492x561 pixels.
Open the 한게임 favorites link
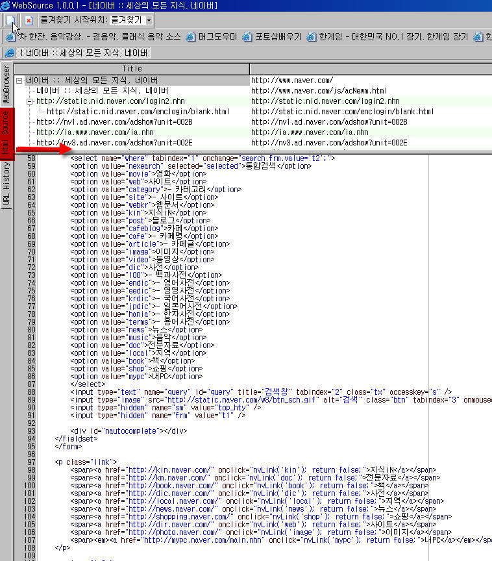click(x=393, y=37)
